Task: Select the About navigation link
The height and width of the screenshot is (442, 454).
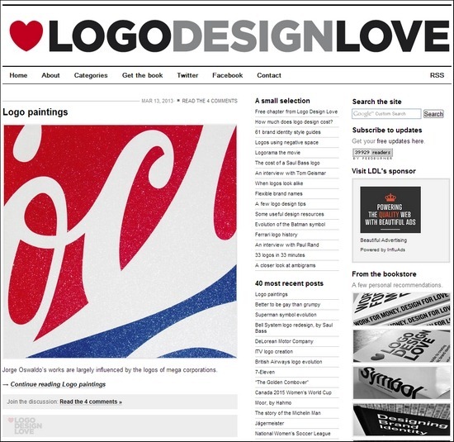Action: (x=50, y=75)
